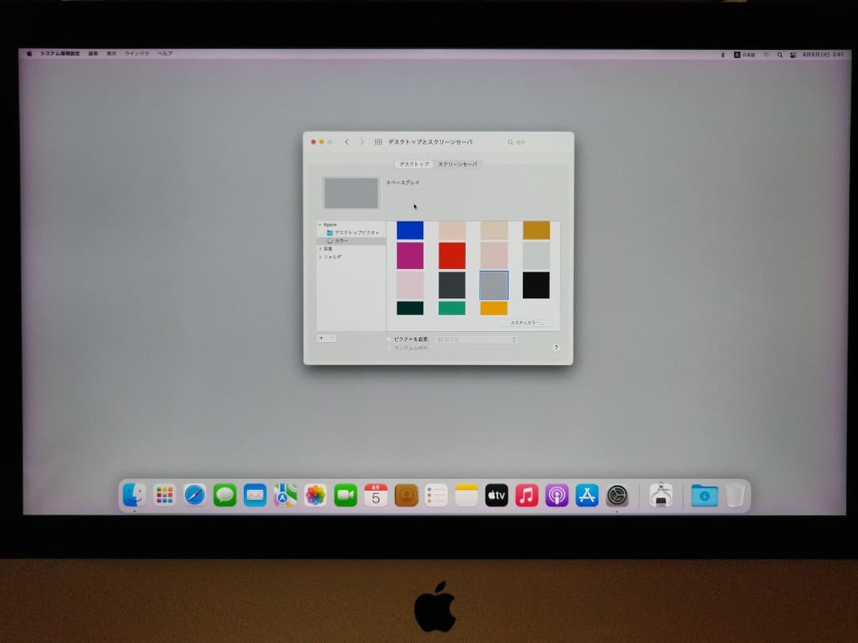Enable the ピクチャを変更 checkbox
The width and height of the screenshot is (858, 643).
pyautogui.click(x=388, y=338)
